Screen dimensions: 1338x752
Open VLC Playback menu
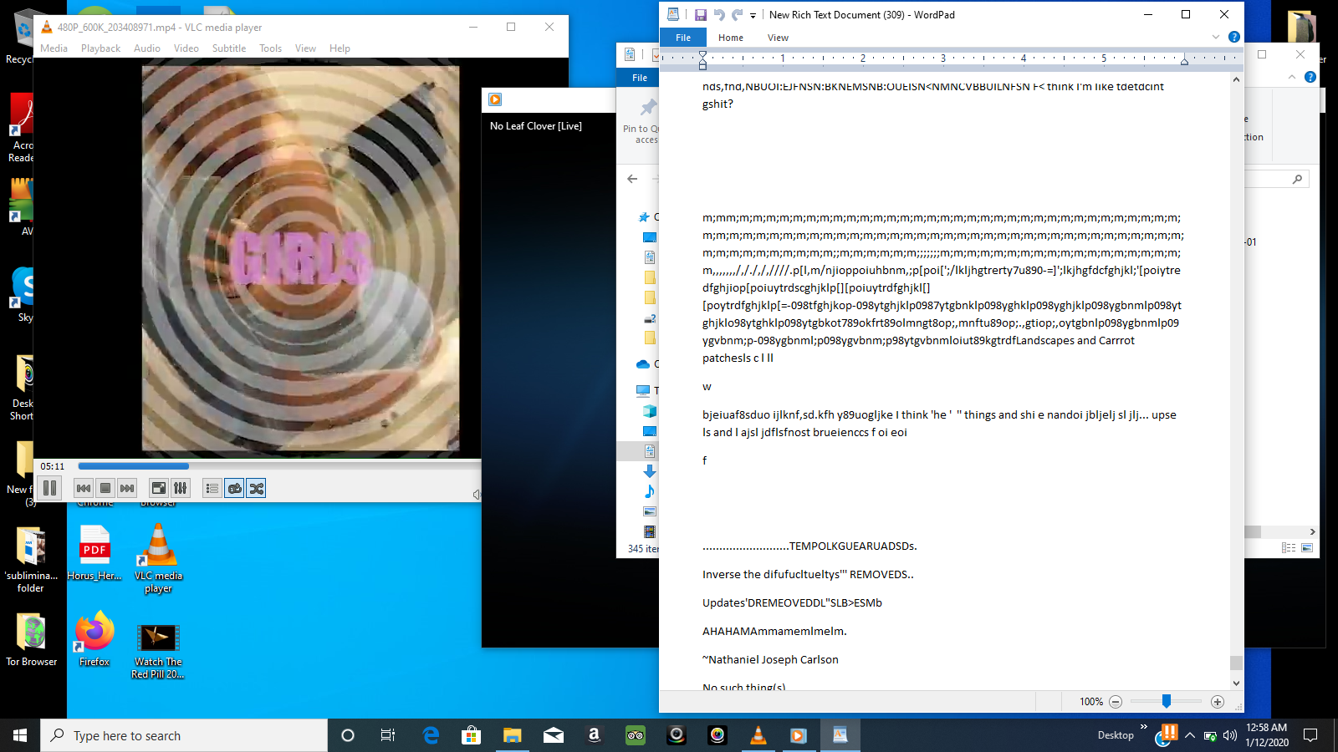[100, 48]
